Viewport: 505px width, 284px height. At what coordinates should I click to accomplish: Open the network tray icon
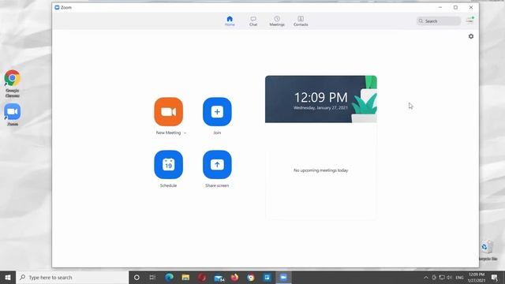point(442,277)
